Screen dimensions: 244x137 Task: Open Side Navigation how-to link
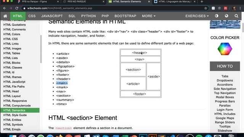[225, 89]
